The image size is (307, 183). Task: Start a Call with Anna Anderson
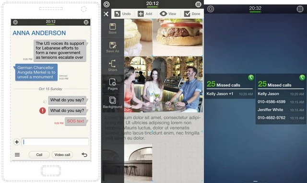(x=39, y=155)
